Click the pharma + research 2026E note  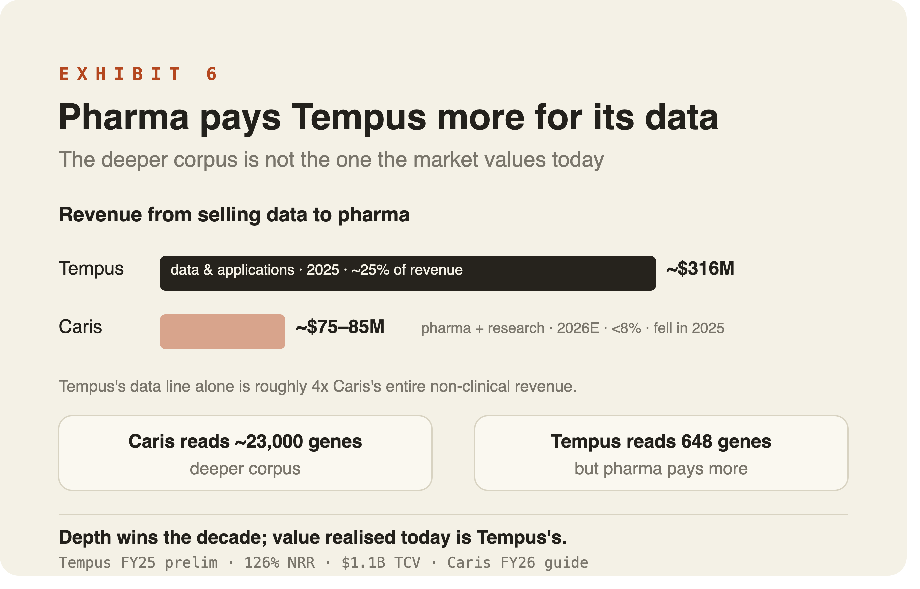click(573, 328)
